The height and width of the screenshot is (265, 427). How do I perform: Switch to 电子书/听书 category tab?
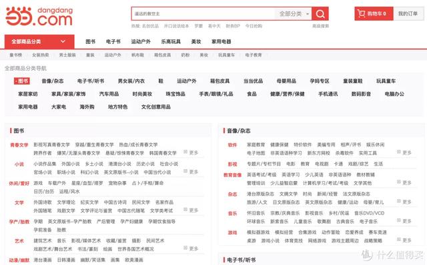(x=91, y=81)
